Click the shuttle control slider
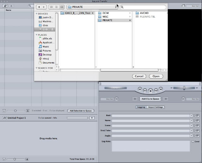The width and height of the screenshot is (202, 163). tap(184, 88)
